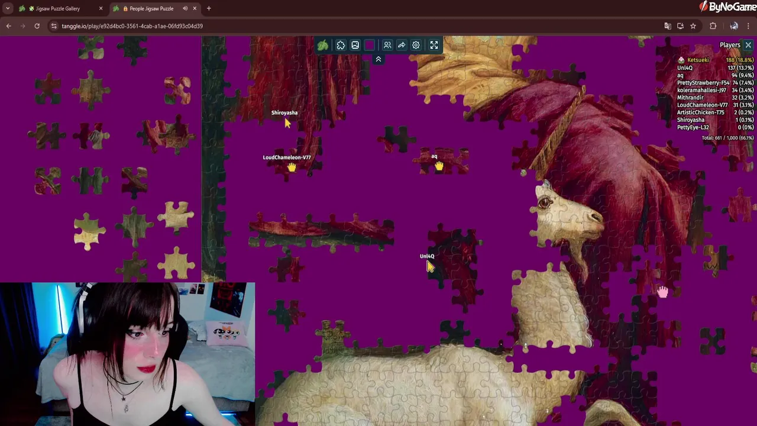Select LoudChameleon-V77 in the players list
This screenshot has width=757, height=426.
pyautogui.click(x=702, y=105)
